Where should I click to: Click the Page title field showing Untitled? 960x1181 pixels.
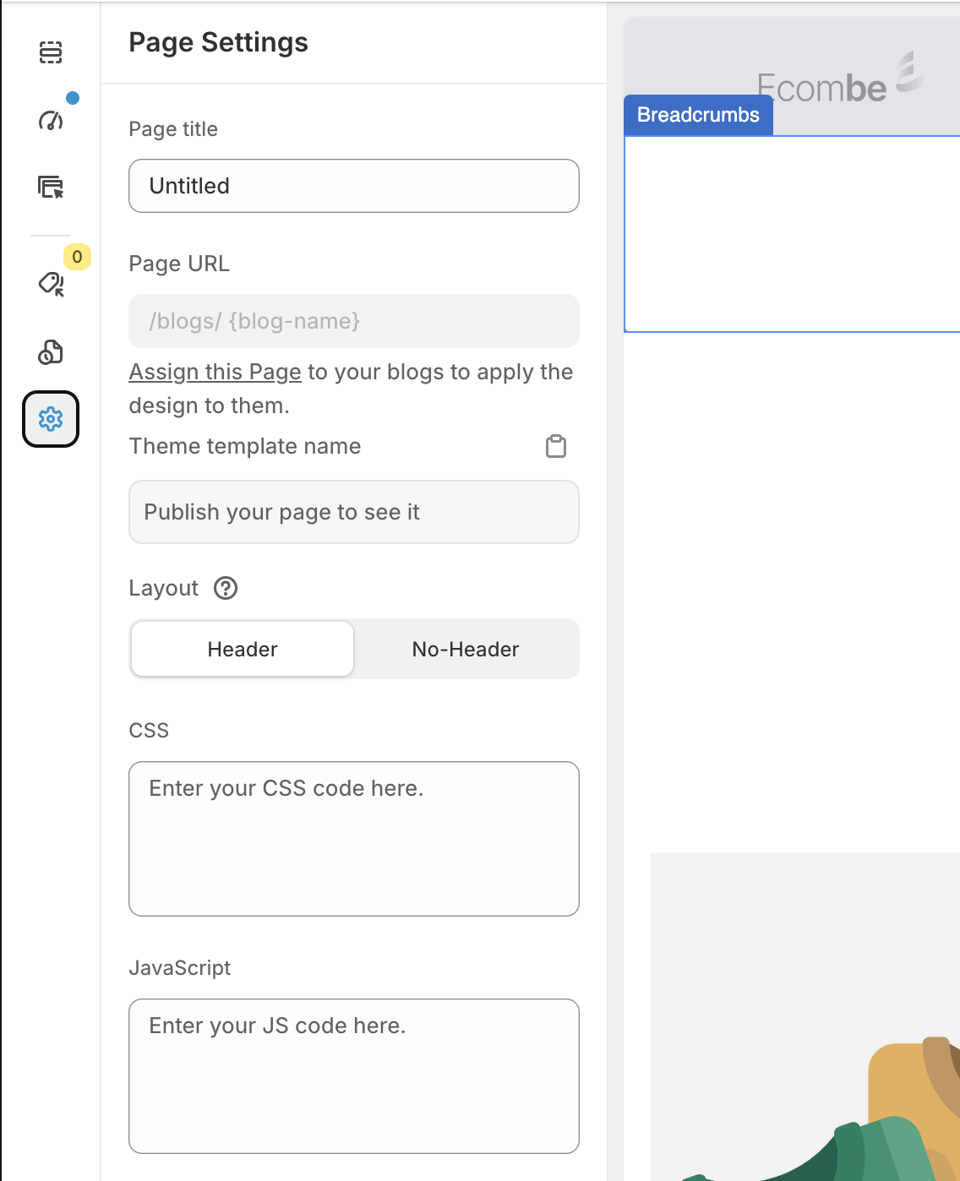(x=353, y=186)
